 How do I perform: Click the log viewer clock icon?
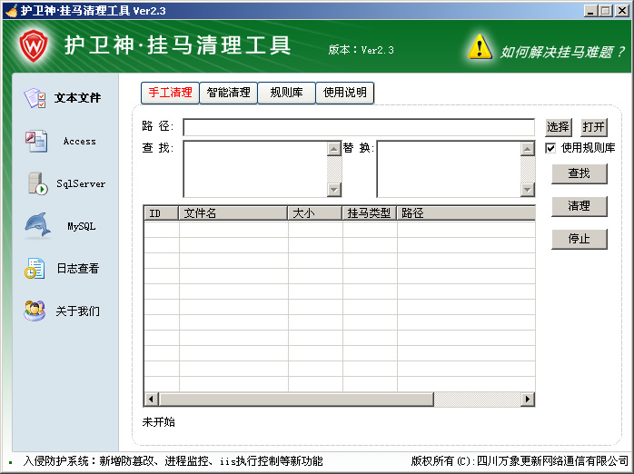tap(35, 268)
